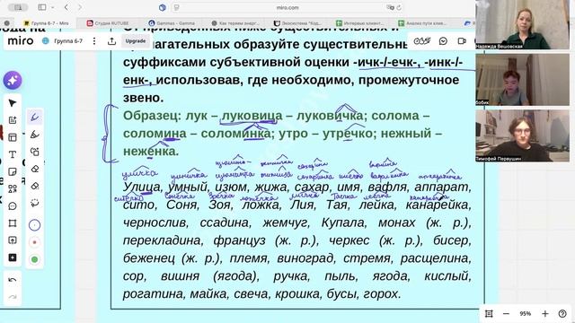Choose the blue-outlined pen color swatch
Screen dimensions: 575x323
(34, 225)
